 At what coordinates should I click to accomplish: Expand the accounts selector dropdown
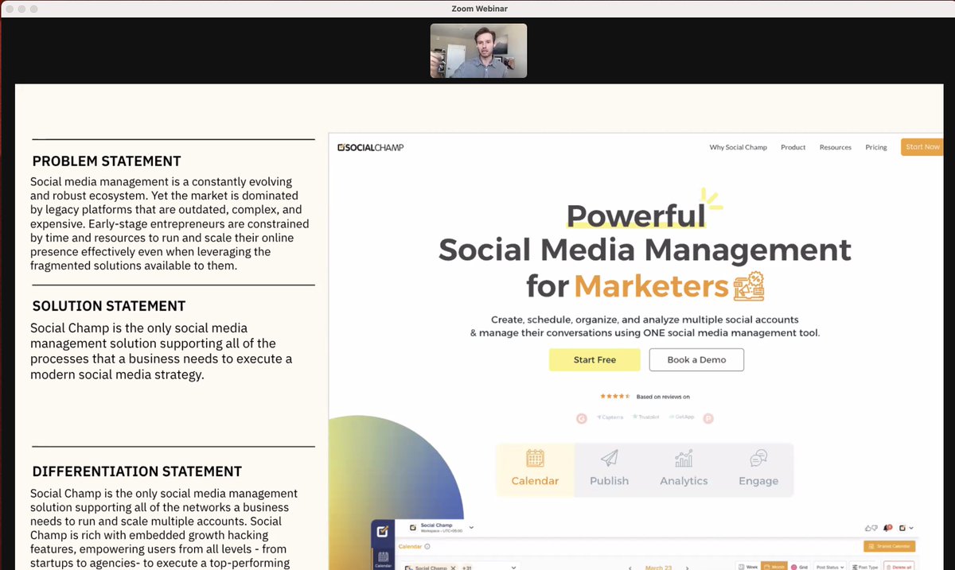513,568
